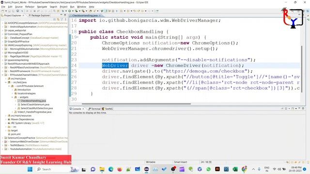
Task: Maximize the Project Explorer panel
Action: click(65, 15)
